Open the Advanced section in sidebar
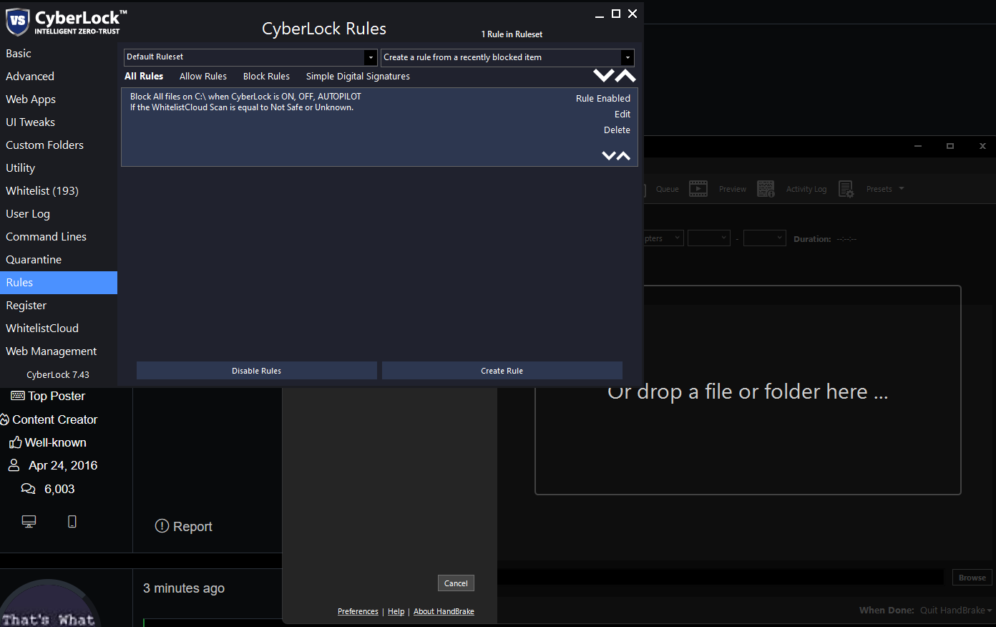 [59, 76]
